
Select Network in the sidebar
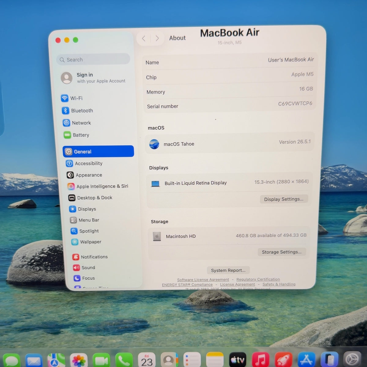pos(77,123)
